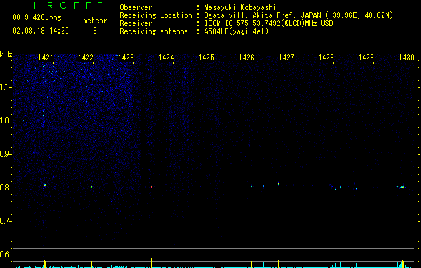Click the 1428 time axis label

[326, 57]
